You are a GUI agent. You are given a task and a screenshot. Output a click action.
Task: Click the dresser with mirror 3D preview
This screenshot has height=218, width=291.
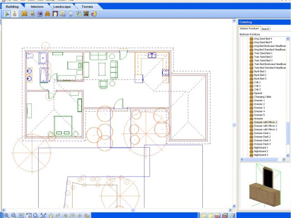tap(263, 185)
